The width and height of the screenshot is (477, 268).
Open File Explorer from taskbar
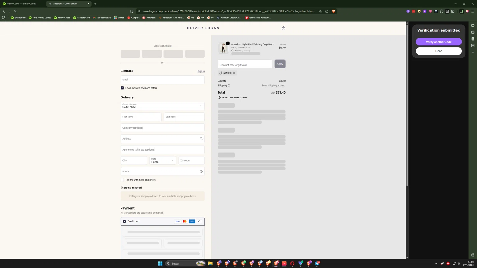(x=210, y=263)
